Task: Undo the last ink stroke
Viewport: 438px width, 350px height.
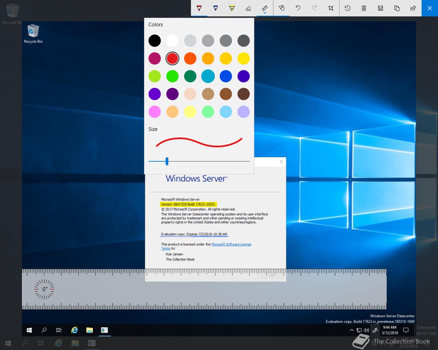Action: 298,8
